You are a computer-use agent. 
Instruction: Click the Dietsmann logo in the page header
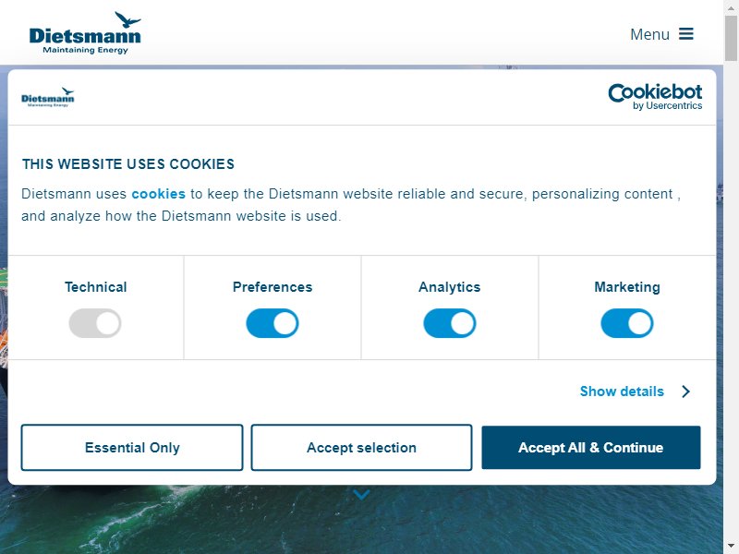point(85,33)
